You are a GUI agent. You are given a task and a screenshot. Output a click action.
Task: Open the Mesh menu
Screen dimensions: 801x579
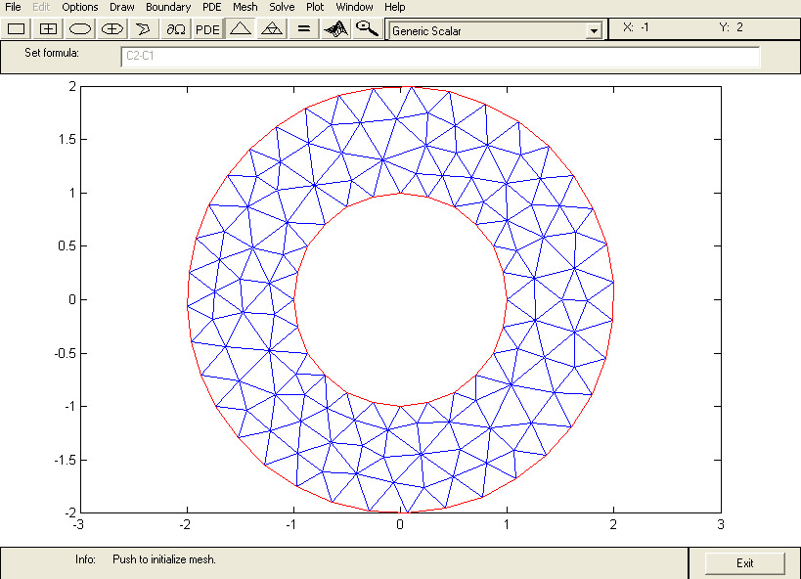point(245,7)
